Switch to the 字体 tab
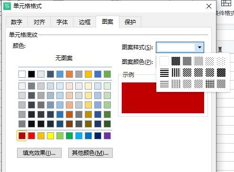This screenshot has height=172, width=234. pyautogui.click(x=62, y=22)
